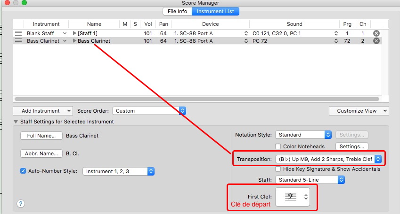The image size is (400, 214).
Task: Expand the [Staff 1] name triangle
Action: point(74,33)
